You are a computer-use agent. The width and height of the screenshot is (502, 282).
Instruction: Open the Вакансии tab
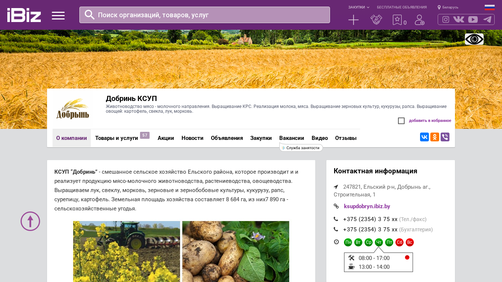(x=291, y=138)
